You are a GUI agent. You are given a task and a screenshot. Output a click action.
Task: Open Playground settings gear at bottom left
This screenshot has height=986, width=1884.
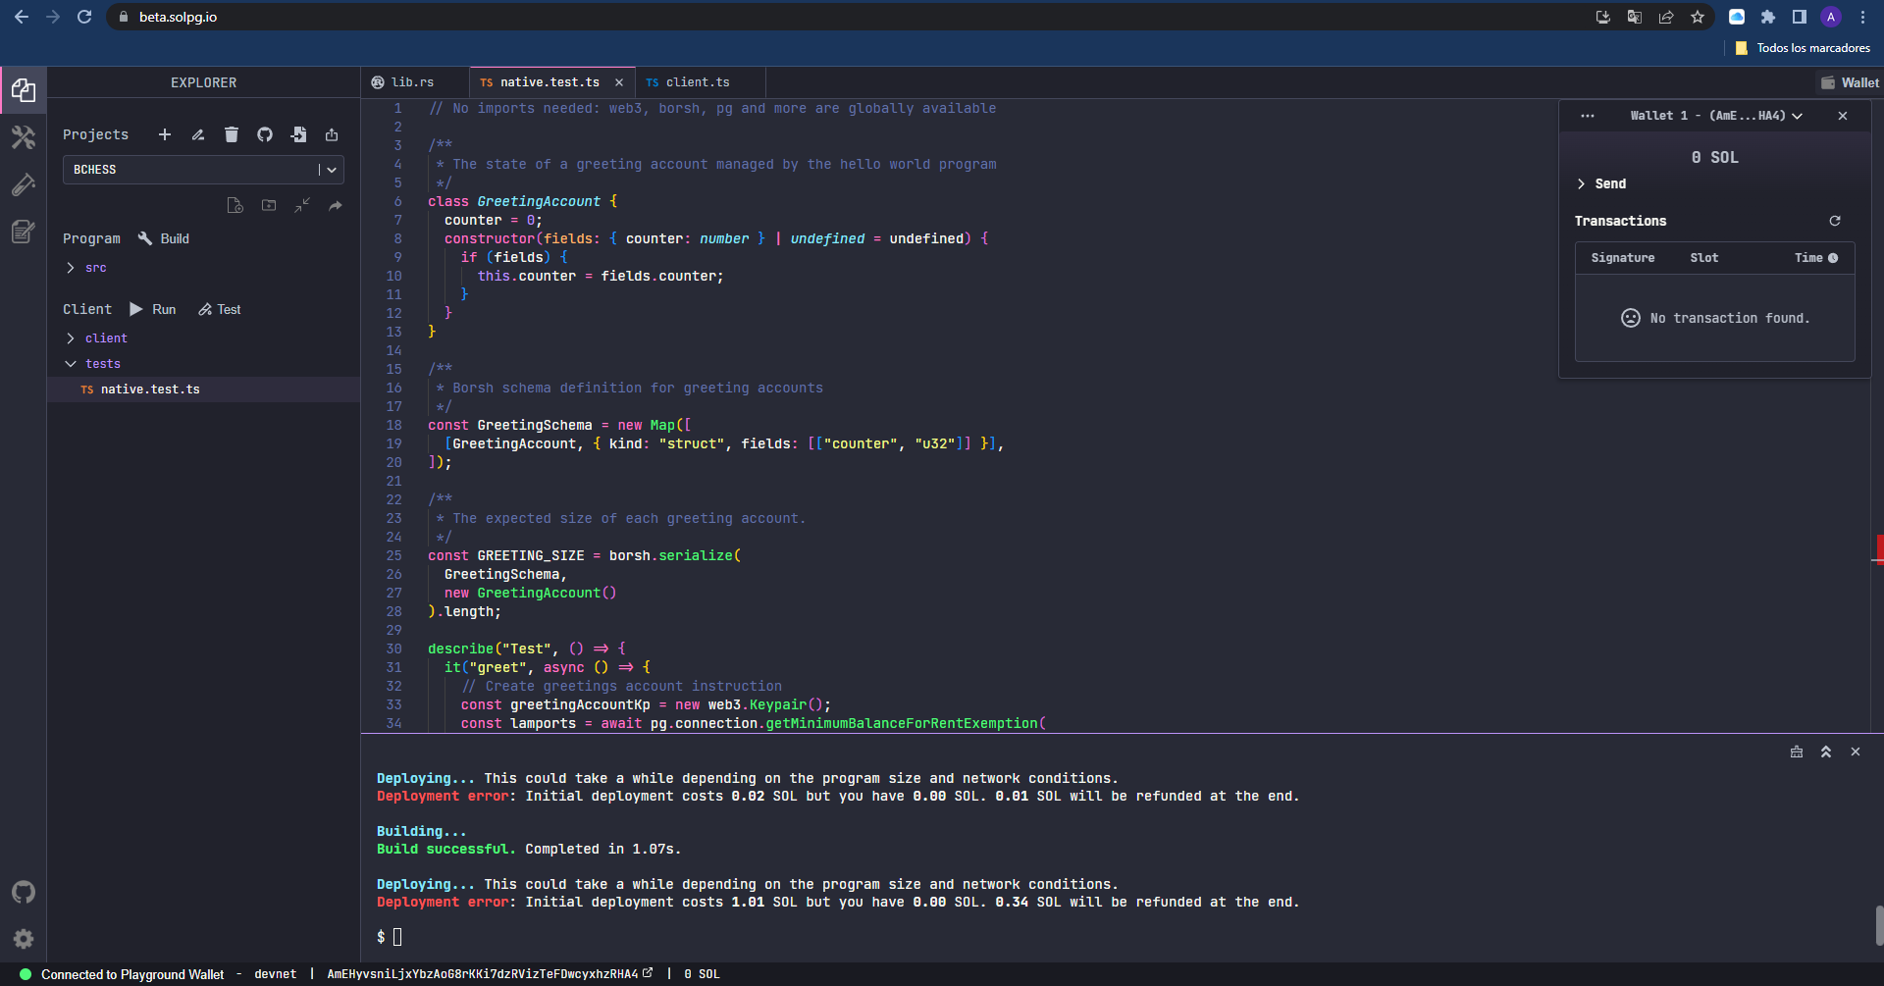[x=24, y=939]
